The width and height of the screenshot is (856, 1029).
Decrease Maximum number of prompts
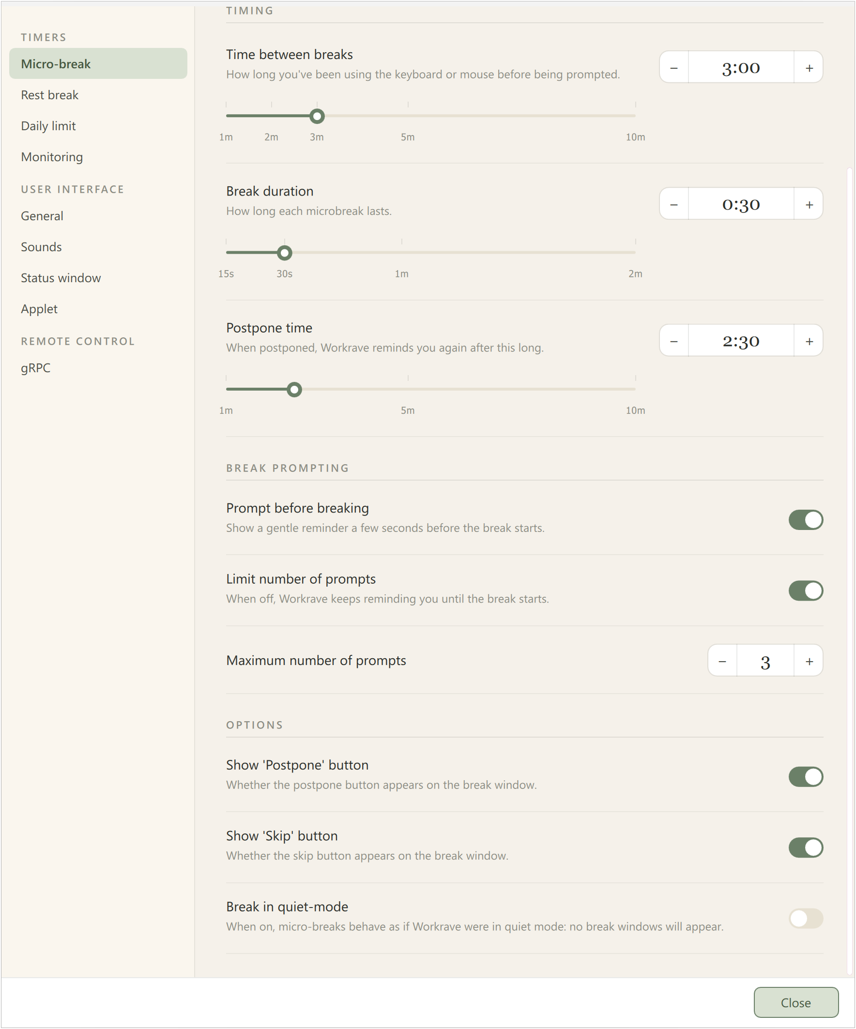723,662
